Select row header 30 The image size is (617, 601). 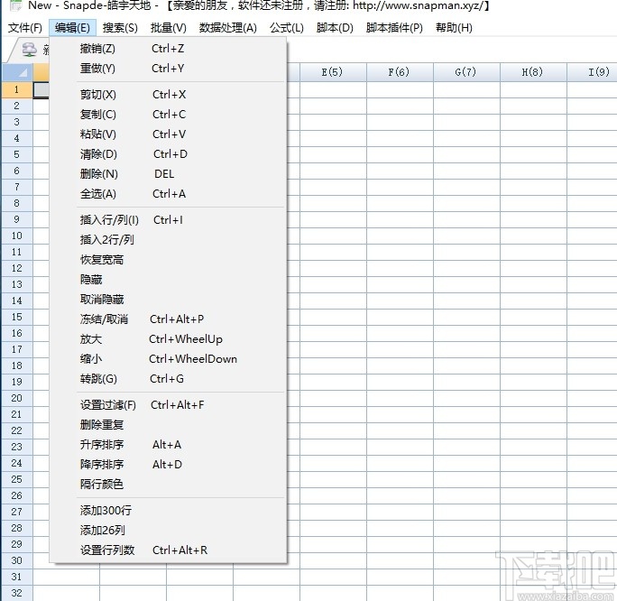coord(17,560)
